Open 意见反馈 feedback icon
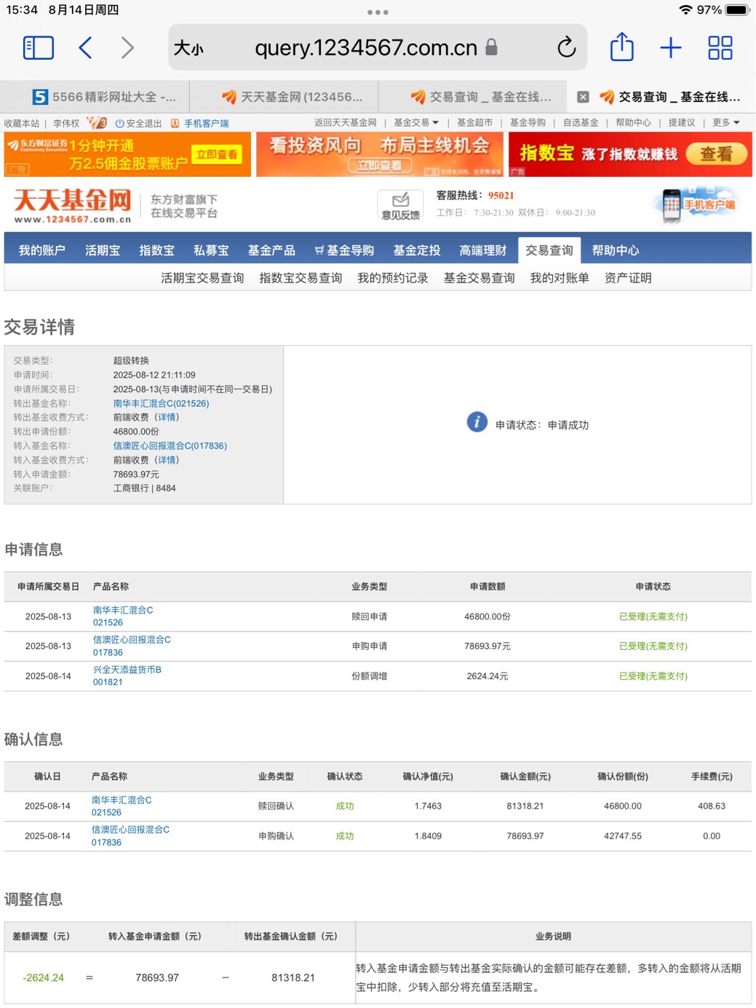This screenshot has height=1008, width=756. click(x=400, y=206)
